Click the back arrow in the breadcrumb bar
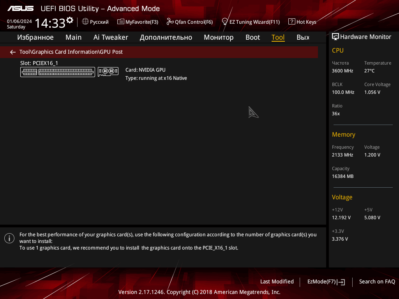The width and height of the screenshot is (399, 299). 13,52
